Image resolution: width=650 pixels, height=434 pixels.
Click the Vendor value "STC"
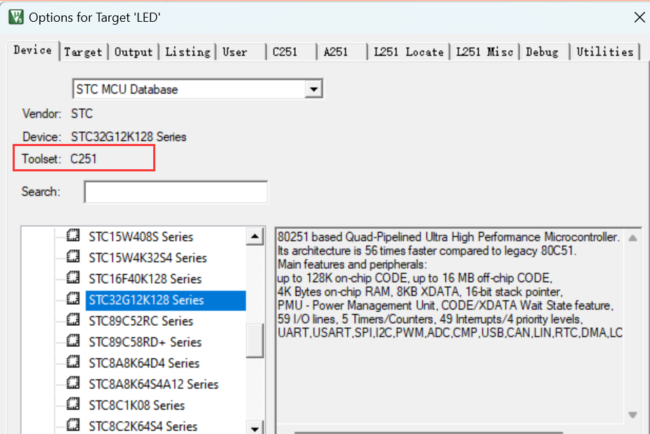click(x=82, y=114)
